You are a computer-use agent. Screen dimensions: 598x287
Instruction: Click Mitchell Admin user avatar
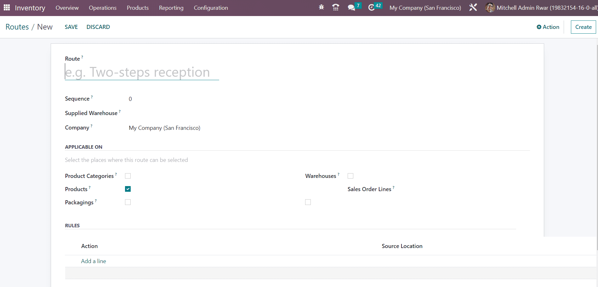pos(490,8)
